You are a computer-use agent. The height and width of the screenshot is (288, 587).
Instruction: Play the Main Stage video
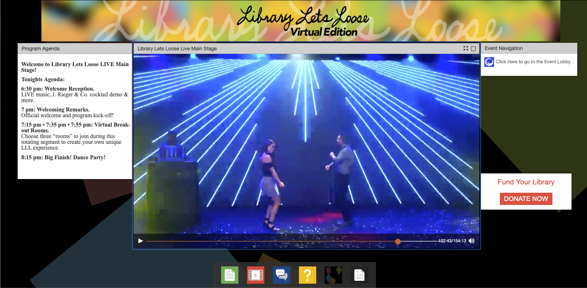(x=141, y=241)
